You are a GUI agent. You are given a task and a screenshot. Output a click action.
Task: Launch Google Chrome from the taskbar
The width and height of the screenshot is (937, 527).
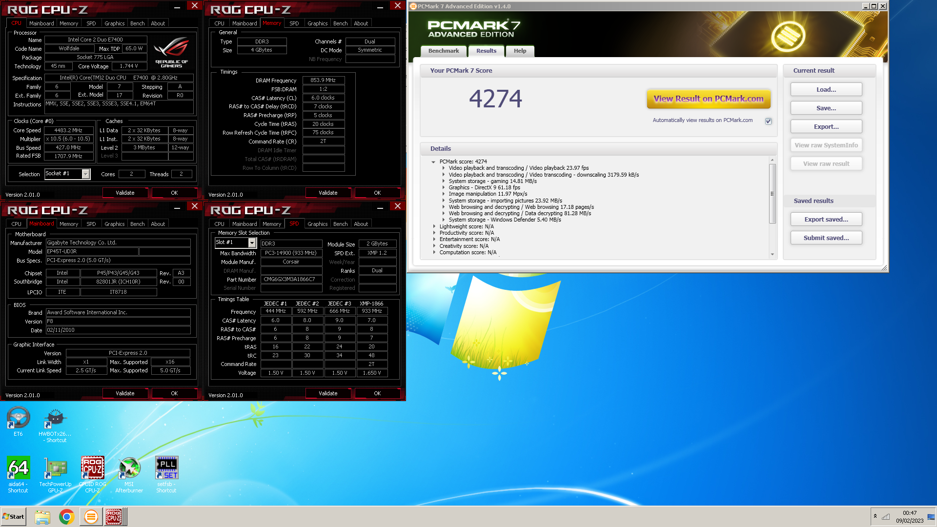[x=67, y=517]
